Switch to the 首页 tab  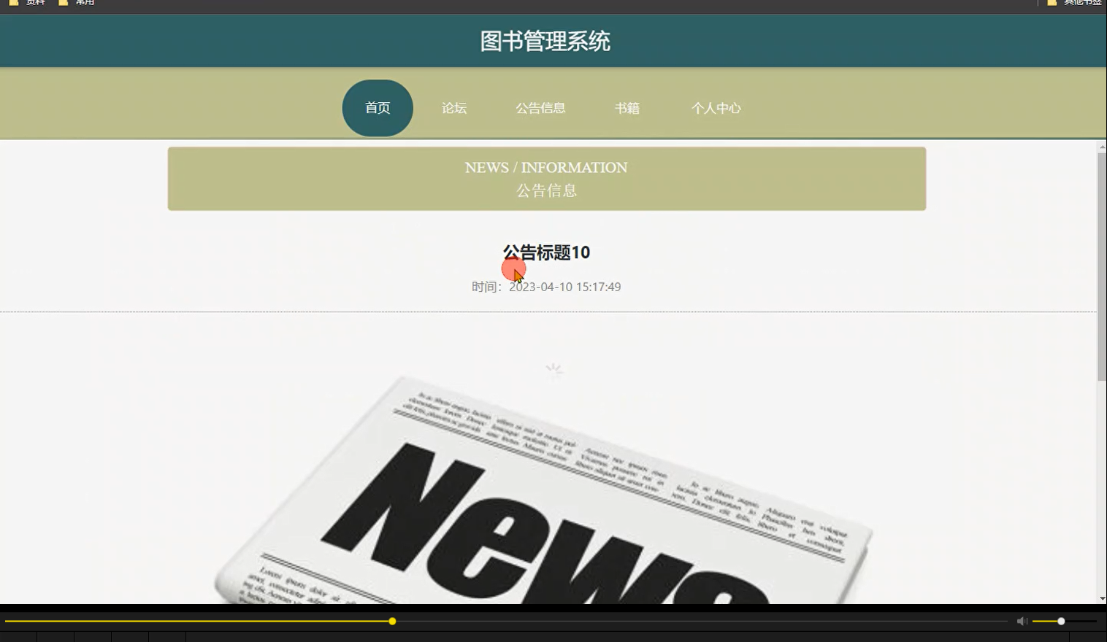tap(377, 107)
